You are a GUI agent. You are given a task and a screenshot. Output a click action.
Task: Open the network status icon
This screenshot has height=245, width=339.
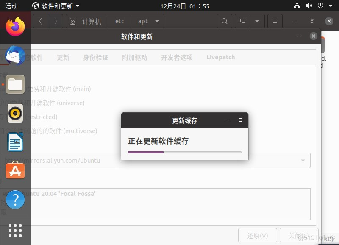point(297,6)
